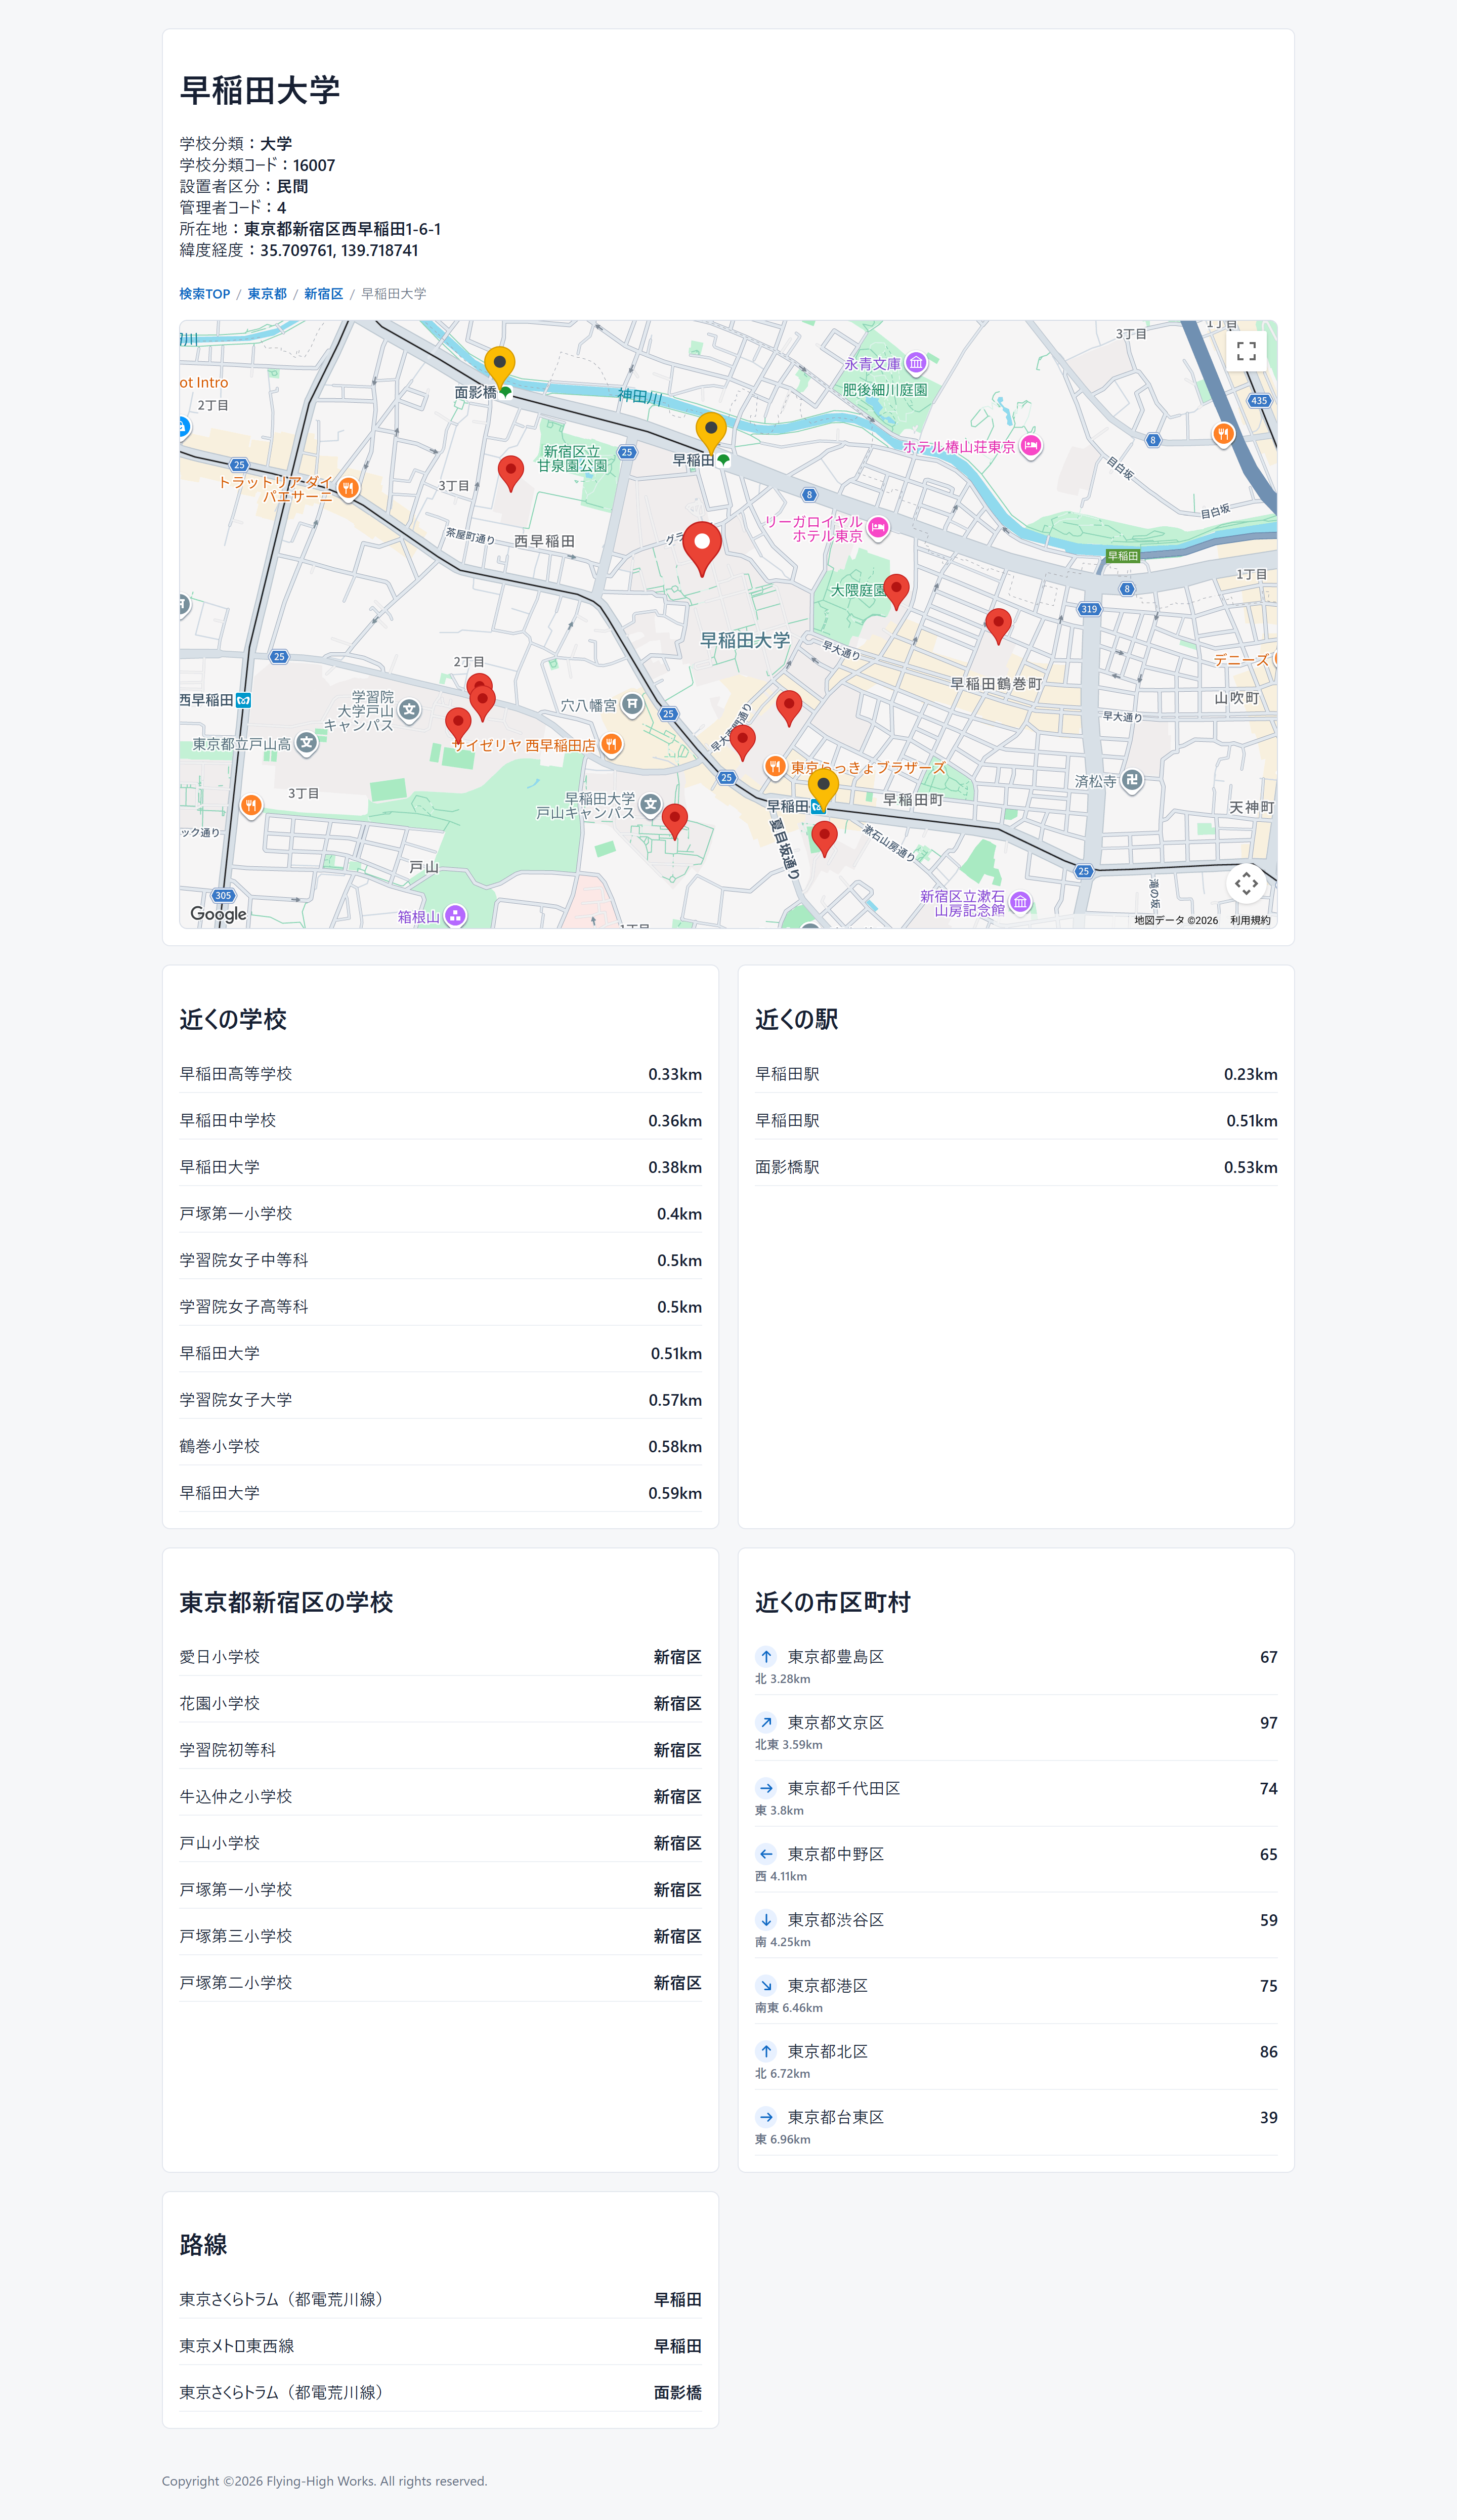The image size is (1457, 2520).
Task: Open 東京メトロ東西線 route entry
Action: [441, 2346]
